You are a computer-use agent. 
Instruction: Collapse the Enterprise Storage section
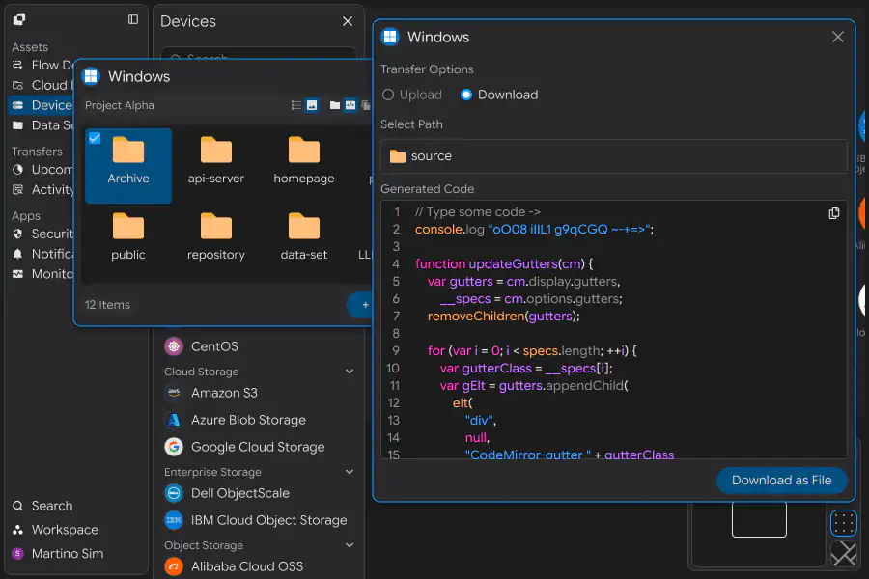(x=350, y=472)
